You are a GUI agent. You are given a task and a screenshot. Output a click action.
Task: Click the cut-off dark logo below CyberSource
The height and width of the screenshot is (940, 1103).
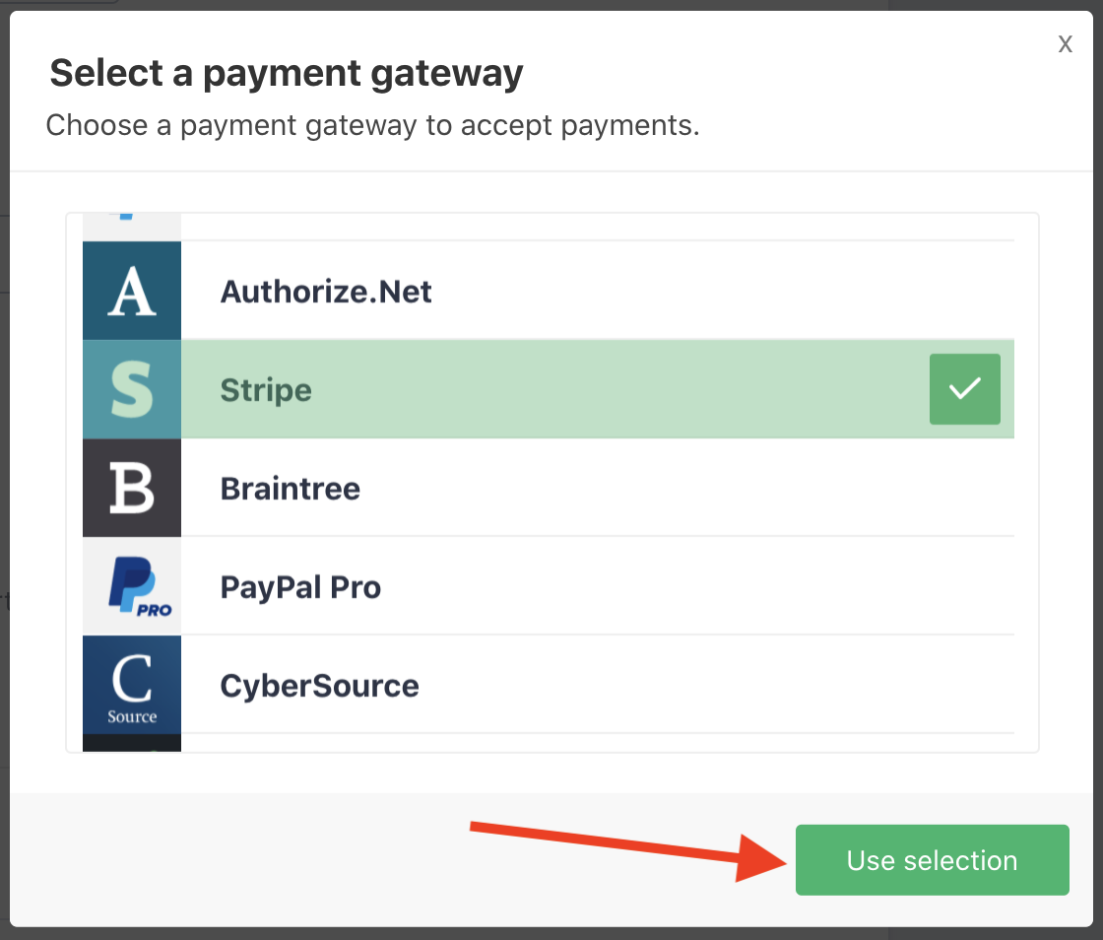[132, 743]
